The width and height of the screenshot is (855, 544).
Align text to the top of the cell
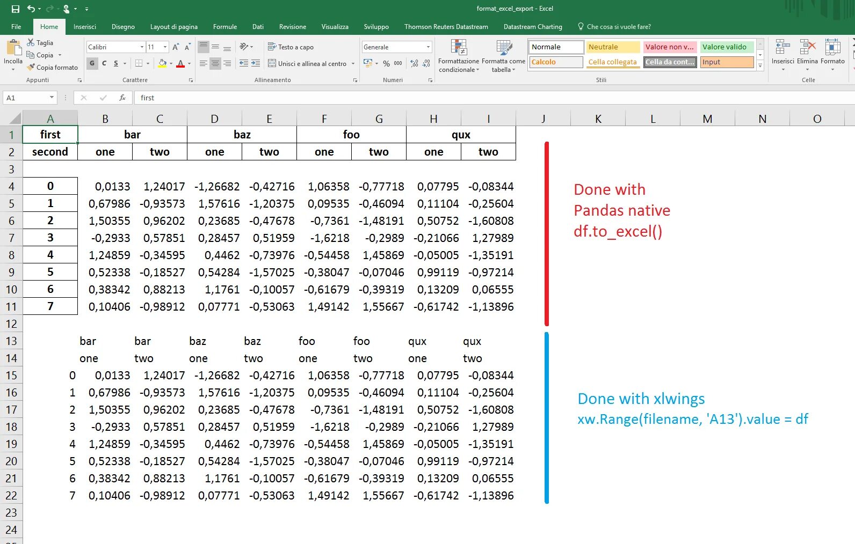(x=203, y=47)
